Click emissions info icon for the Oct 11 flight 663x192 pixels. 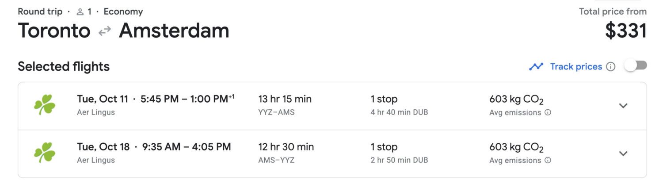click(548, 112)
